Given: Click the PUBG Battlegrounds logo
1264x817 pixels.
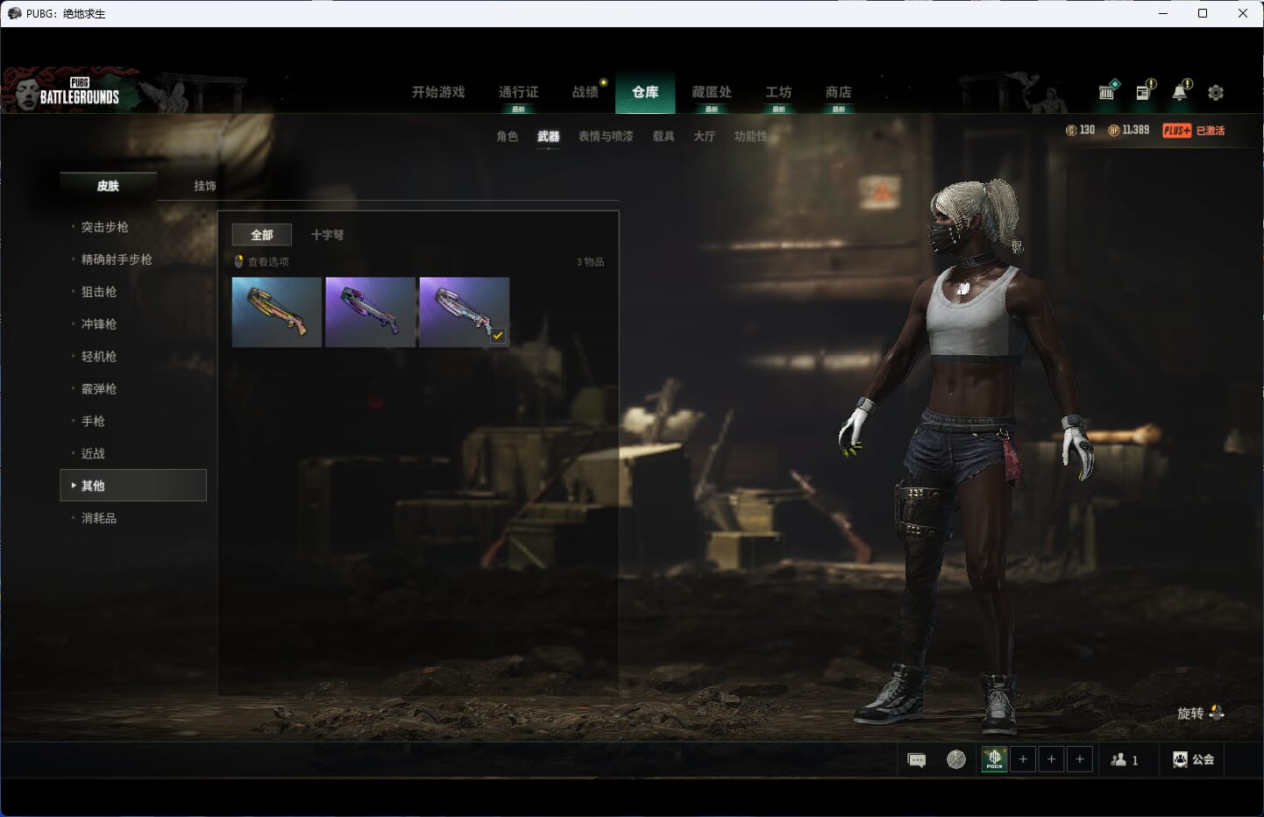Looking at the screenshot, I should pyautogui.click(x=79, y=92).
